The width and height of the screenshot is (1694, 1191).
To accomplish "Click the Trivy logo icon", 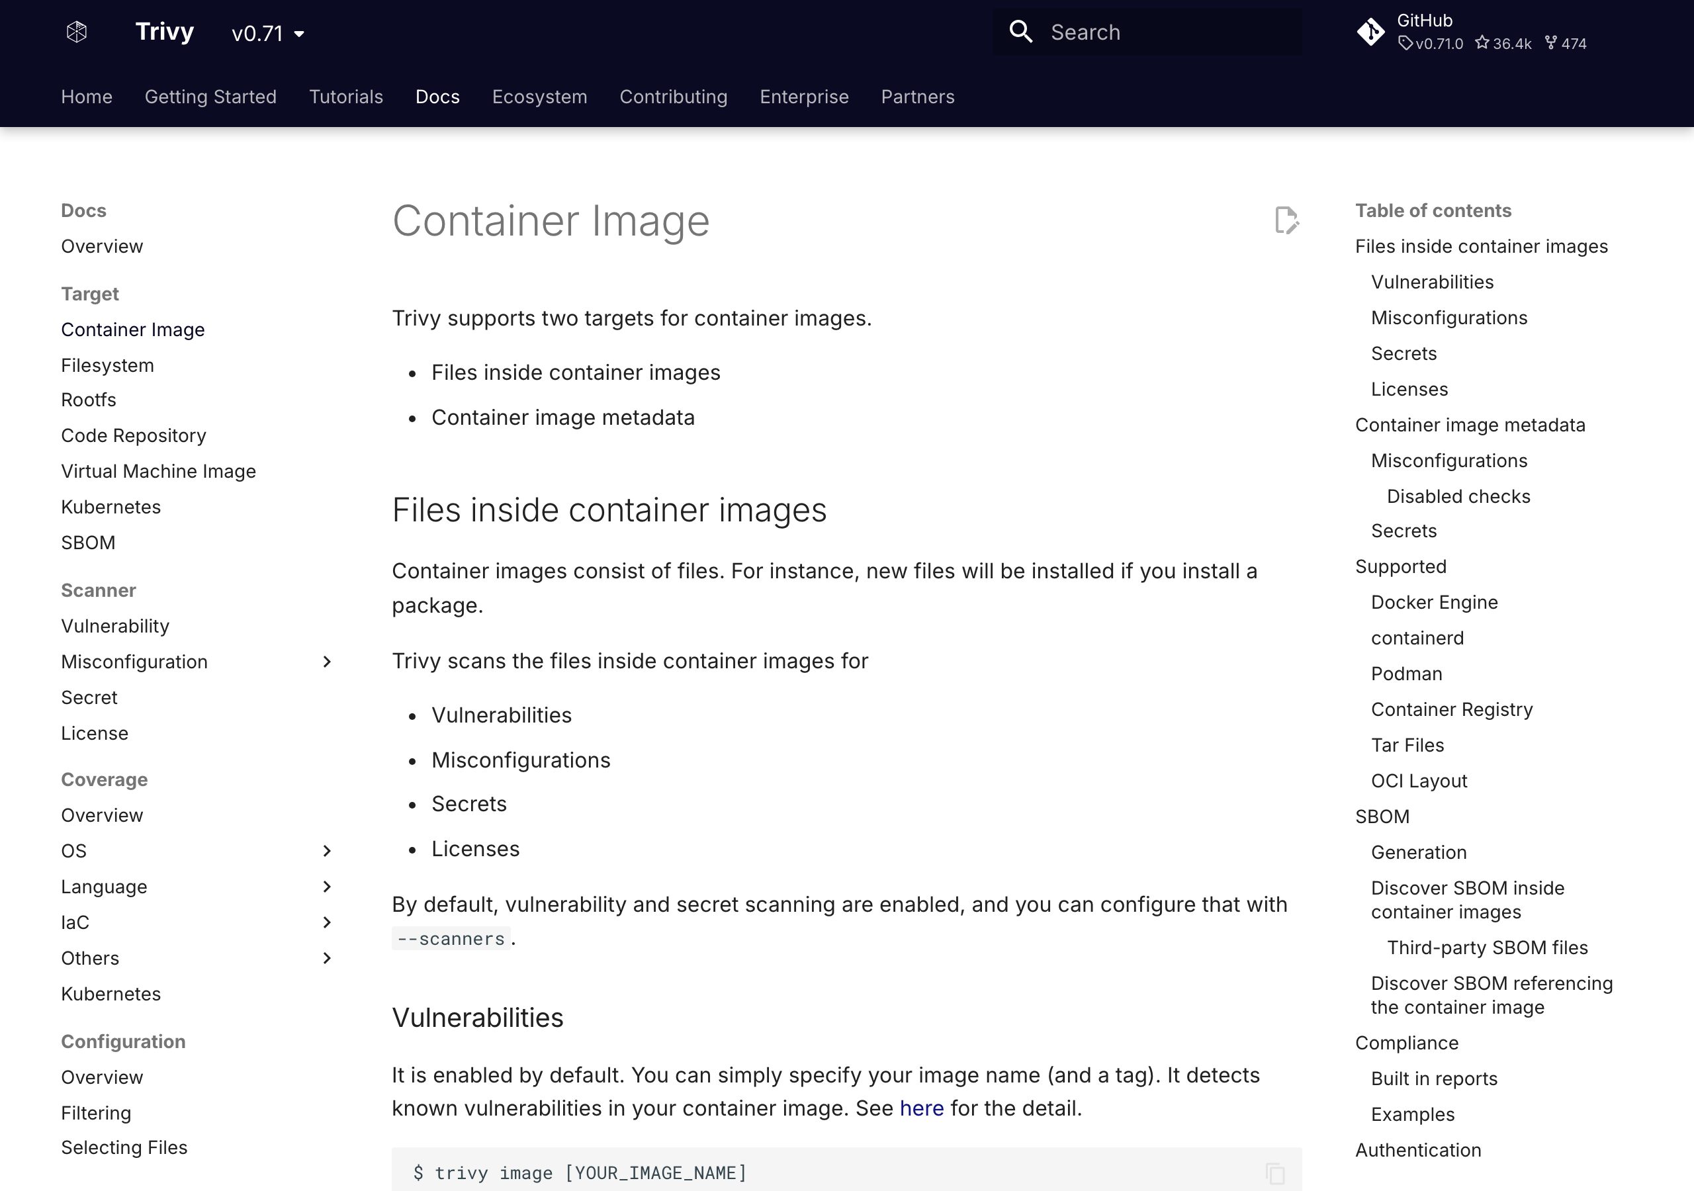I will click(77, 32).
